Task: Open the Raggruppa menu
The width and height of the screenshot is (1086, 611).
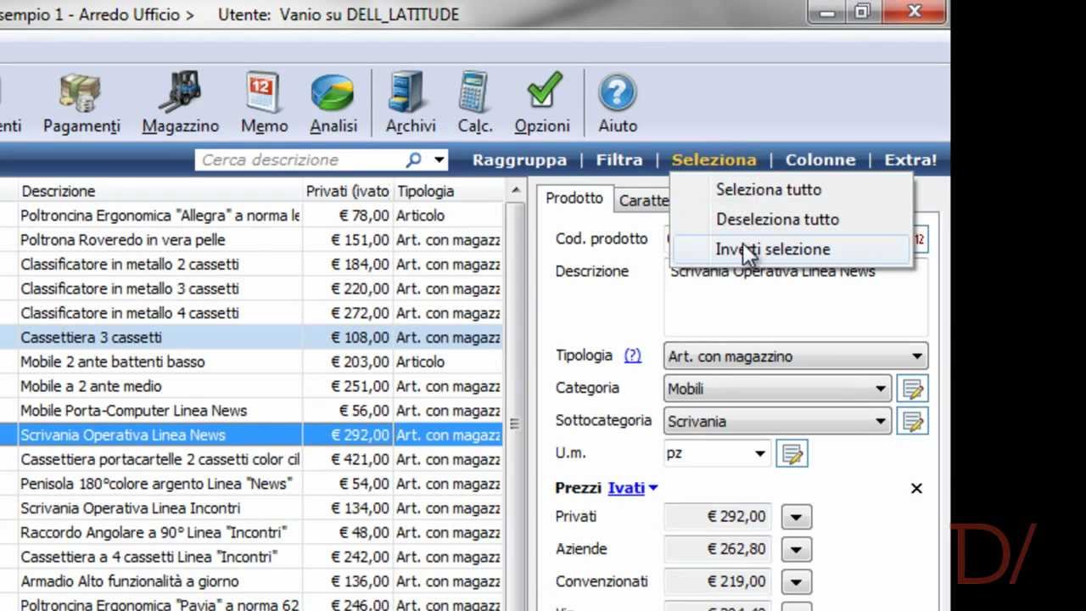Action: 519,160
